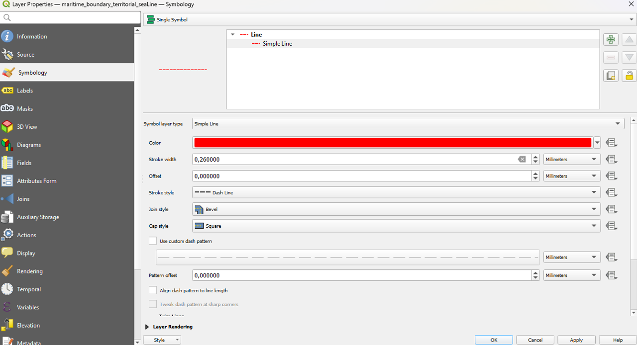The image size is (637, 345).
Task: Click the green add symbol layer button
Action: 611,40
